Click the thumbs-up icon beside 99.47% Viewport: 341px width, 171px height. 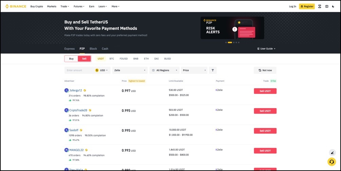(70, 140)
